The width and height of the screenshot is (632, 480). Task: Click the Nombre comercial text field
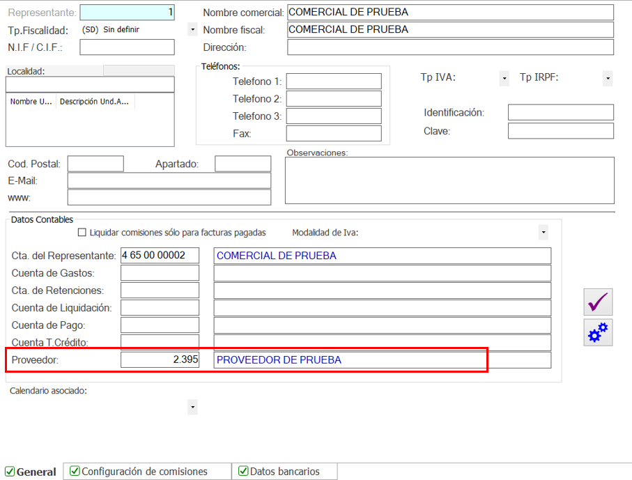tap(450, 13)
